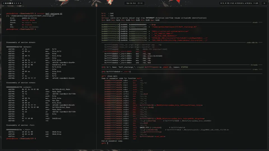Click the 18% usage indicator in the bar

[227, 3]
